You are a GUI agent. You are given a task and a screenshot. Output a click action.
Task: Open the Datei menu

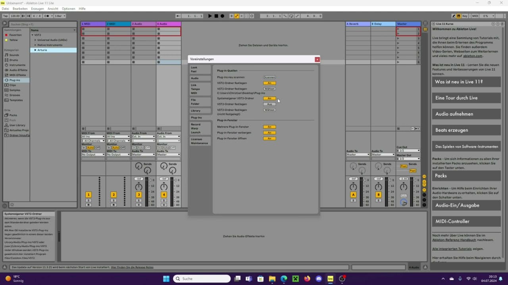click(x=5, y=9)
